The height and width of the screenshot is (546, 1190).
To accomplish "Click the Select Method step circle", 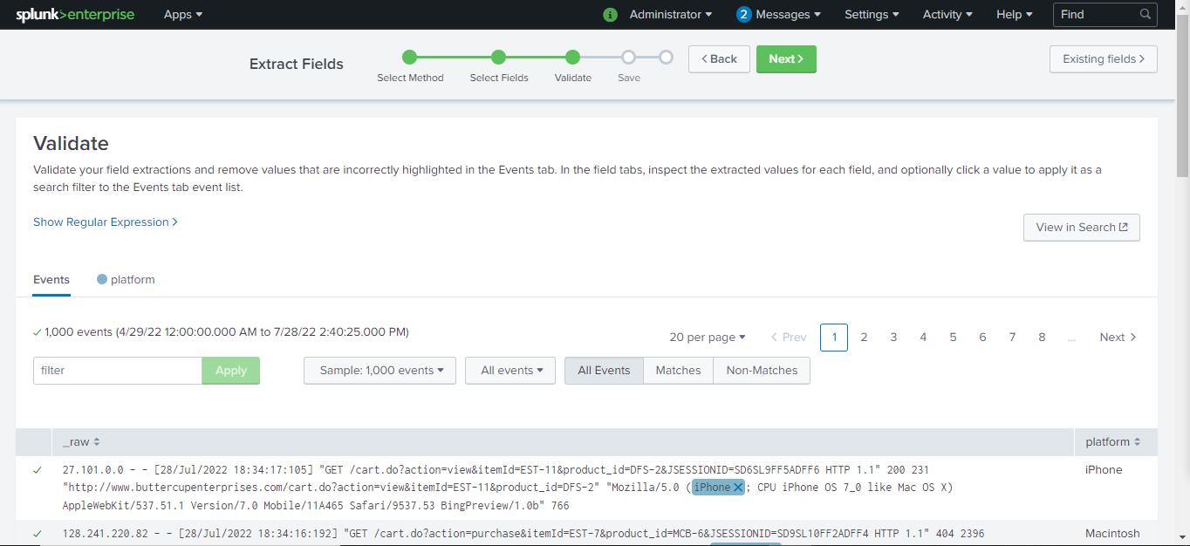I will coord(410,58).
